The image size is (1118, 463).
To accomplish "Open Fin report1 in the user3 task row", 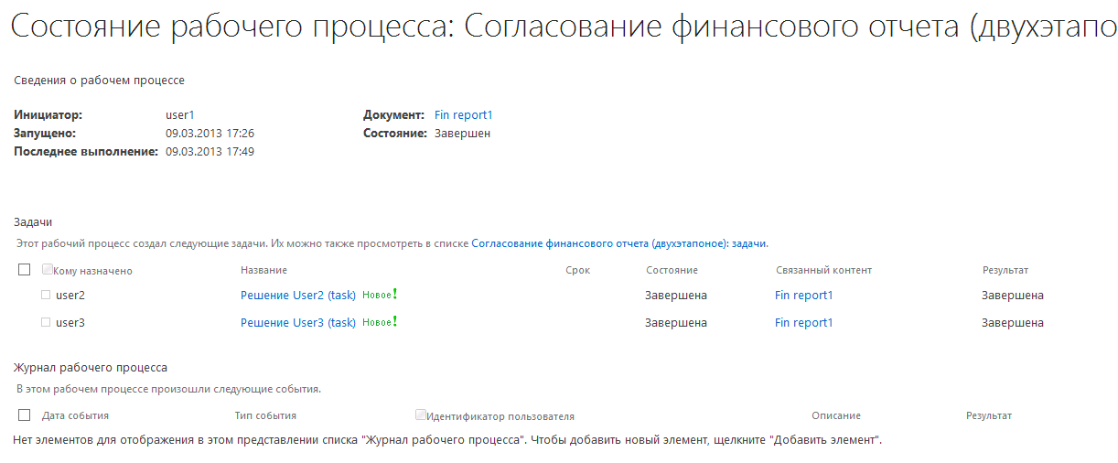I will click(x=803, y=323).
